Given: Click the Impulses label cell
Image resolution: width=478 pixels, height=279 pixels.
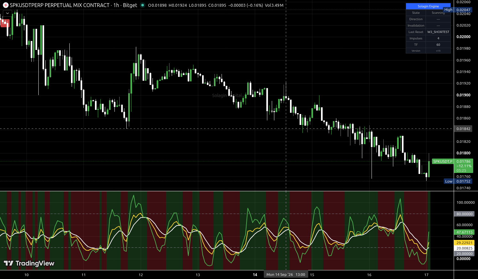Looking at the screenshot, I should pos(416,38).
